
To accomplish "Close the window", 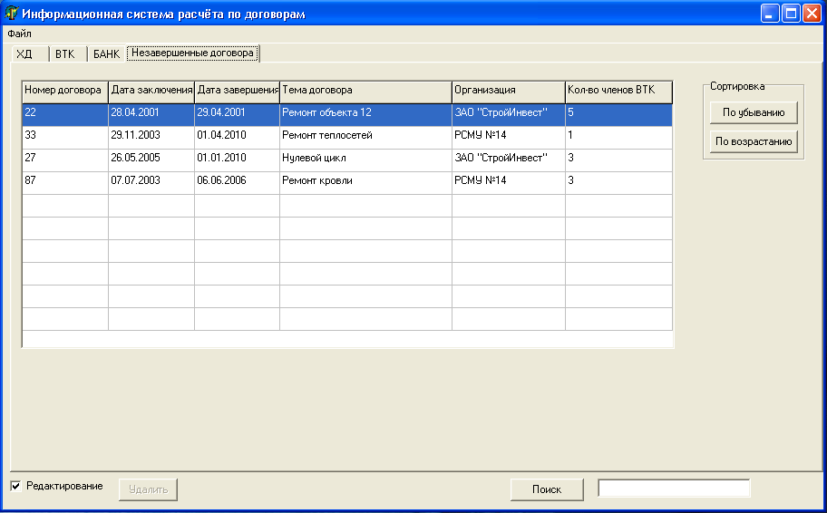I will point(812,14).
